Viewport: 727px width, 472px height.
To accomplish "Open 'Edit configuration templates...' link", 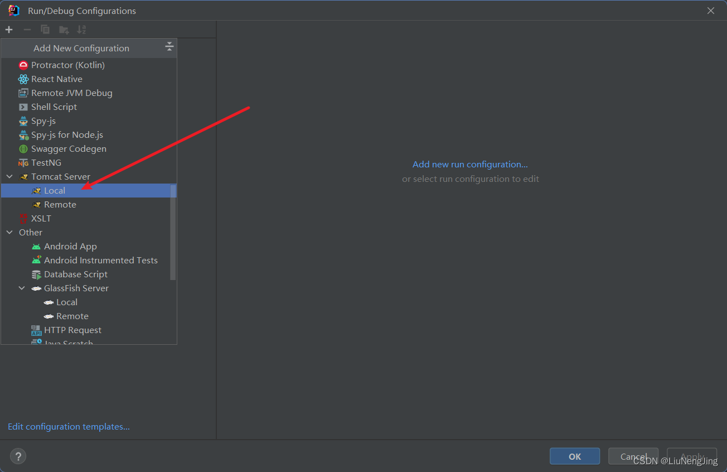I will (x=69, y=427).
